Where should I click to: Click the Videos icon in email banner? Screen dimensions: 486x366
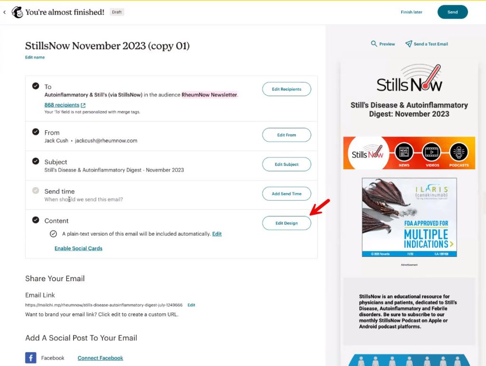click(x=431, y=153)
